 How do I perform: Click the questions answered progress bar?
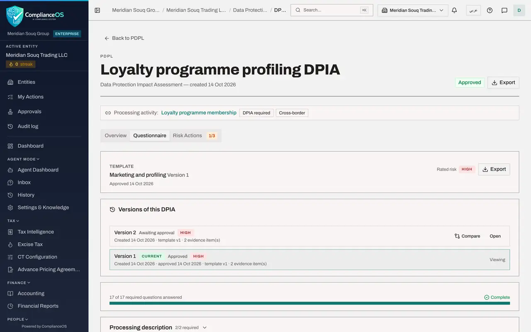(309, 303)
